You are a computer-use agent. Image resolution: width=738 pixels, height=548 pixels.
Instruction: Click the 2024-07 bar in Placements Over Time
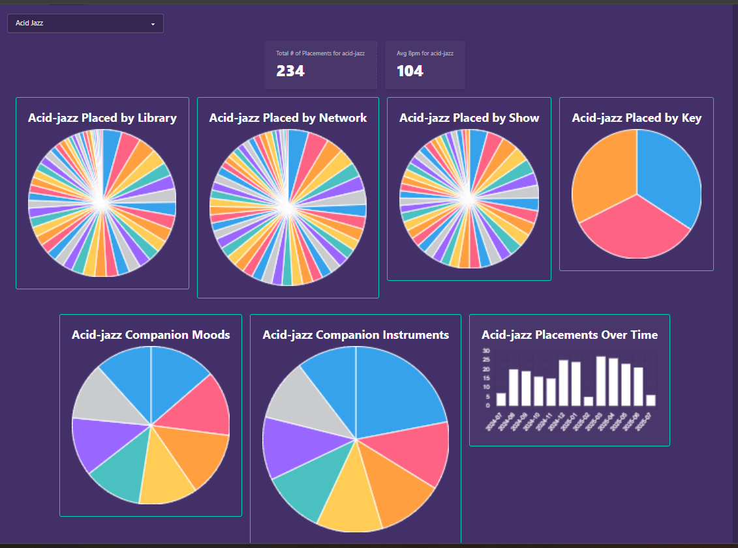point(501,399)
